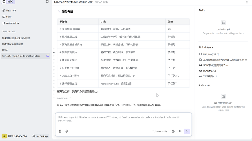Click table cell 2. 模拟数据生成
The image size is (252, 141).
78,37
